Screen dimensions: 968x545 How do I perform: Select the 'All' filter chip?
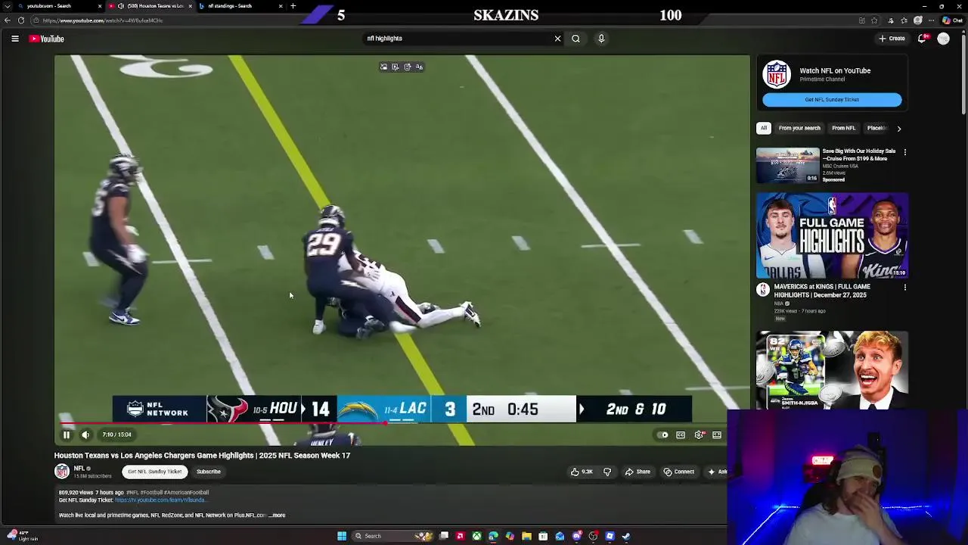click(x=764, y=128)
